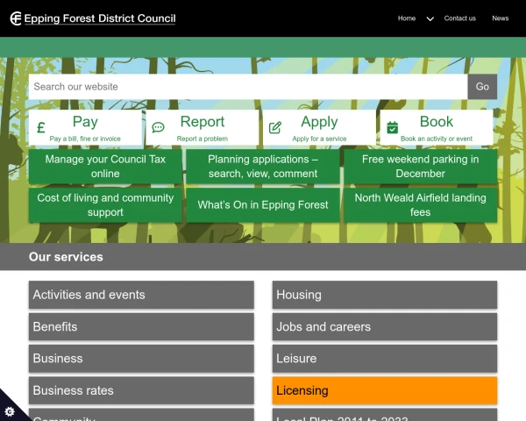Click the Epping Forest District Council logo
This screenshot has width=526, height=421.
pyautogui.click(x=93, y=18)
